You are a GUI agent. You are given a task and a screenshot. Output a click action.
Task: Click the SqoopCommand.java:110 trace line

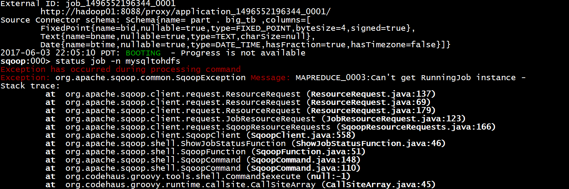(203, 168)
